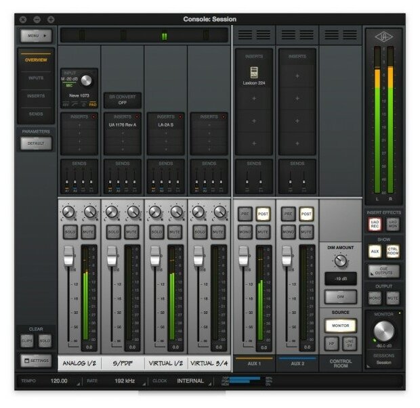
Task: Click the Neve 1073 input gain knob
Action: click(86, 81)
